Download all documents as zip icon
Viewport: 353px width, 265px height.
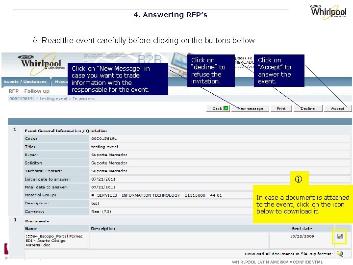pyautogui.click(x=340, y=254)
